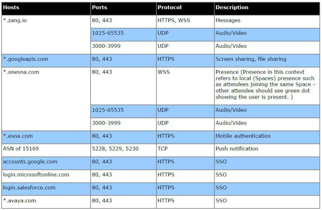Click the "*.esna.com" host cell
322x210 pixels.
click(46, 137)
